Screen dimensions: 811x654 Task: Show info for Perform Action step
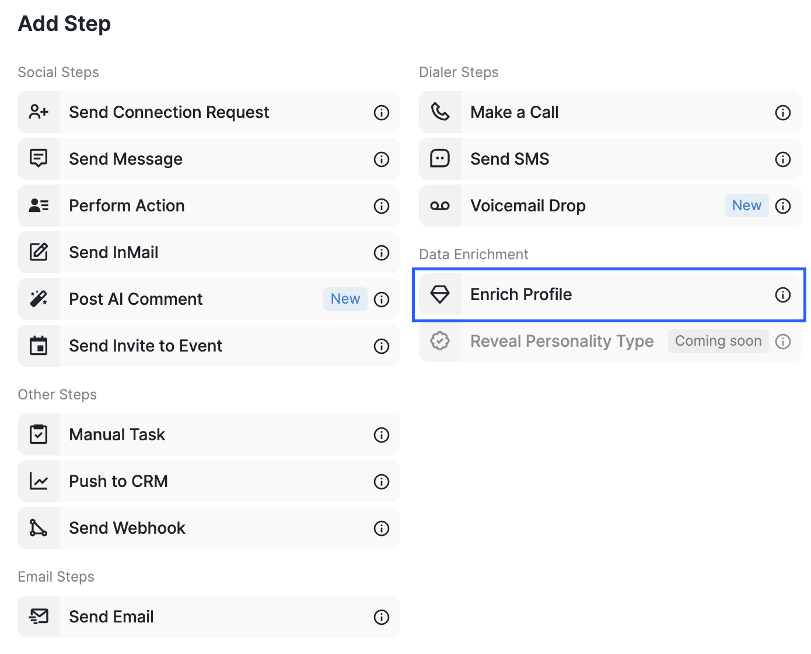[382, 206]
